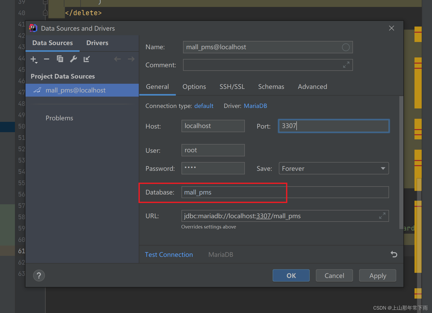Click the back navigation arrow

[x=117, y=59]
